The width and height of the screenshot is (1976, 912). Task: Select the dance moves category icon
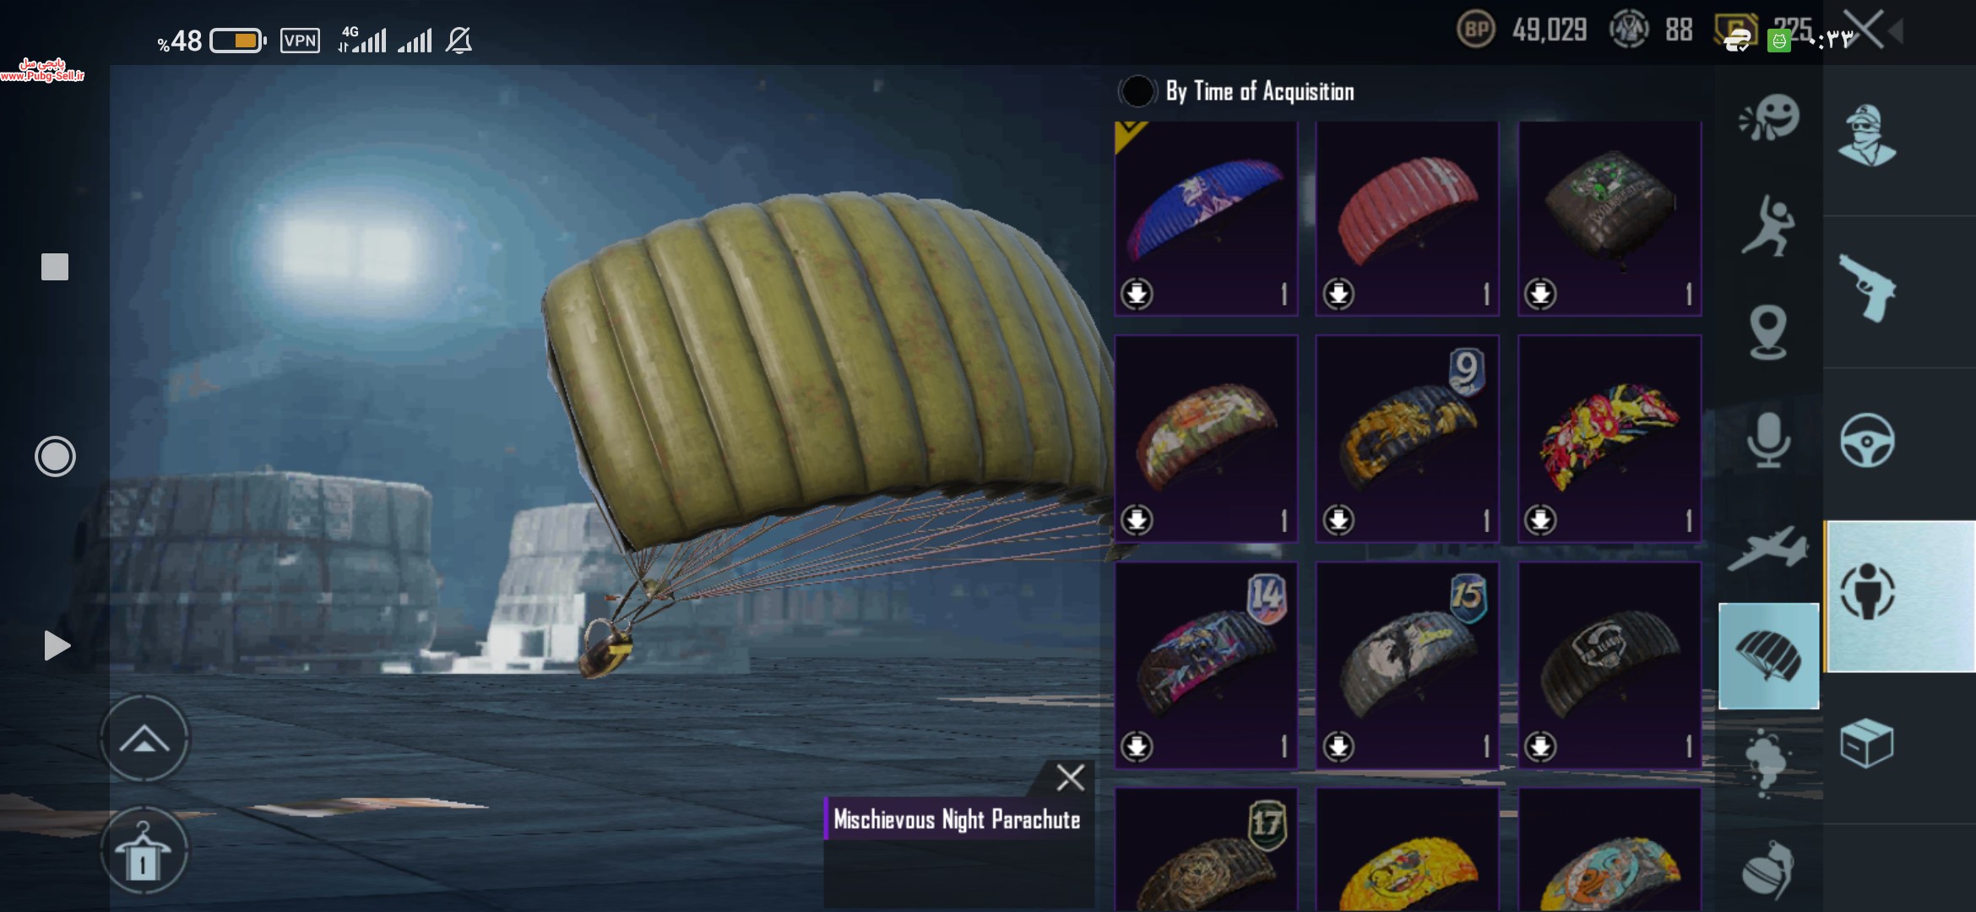point(1767,225)
